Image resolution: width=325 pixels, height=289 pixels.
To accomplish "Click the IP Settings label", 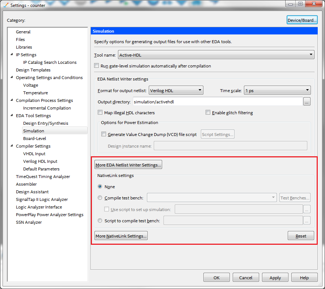I will (x=26, y=55).
